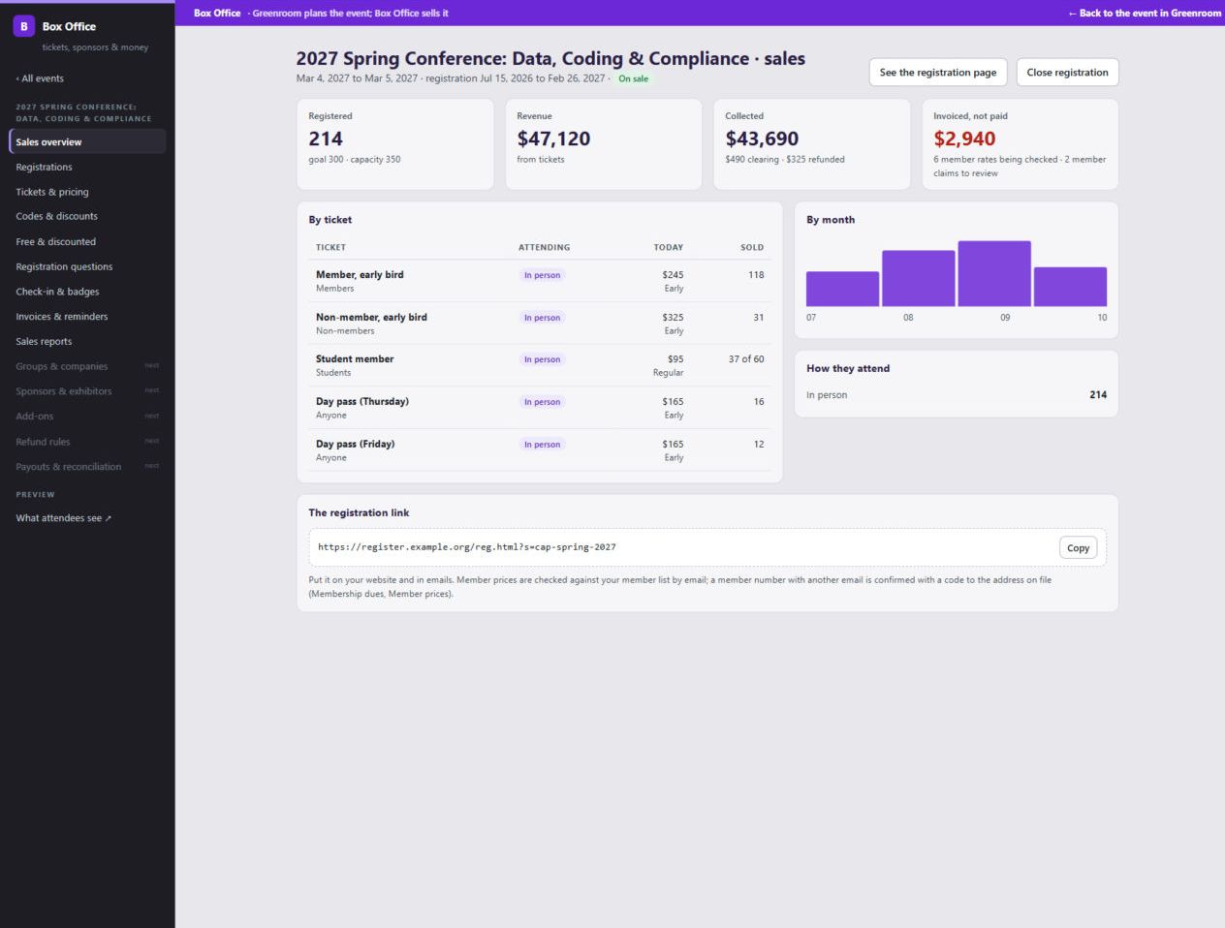Select Free & discounted in sidebar
This screenshot has width=1225, height=928.
(x=87, y=241)
